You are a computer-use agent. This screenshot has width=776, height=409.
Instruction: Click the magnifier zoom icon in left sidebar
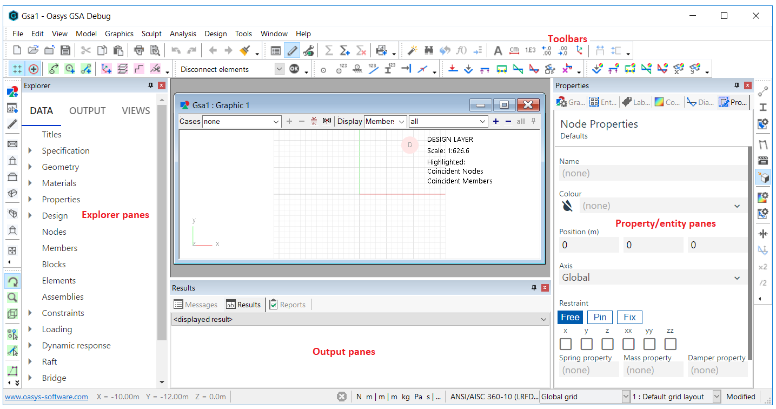pos(12,297)
